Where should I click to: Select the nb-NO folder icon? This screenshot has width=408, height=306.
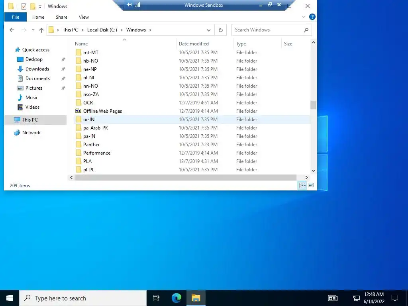(78, 61)
